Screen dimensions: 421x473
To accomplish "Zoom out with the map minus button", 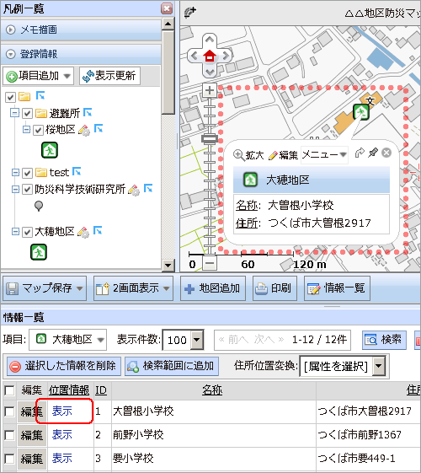I will point(210,264).
